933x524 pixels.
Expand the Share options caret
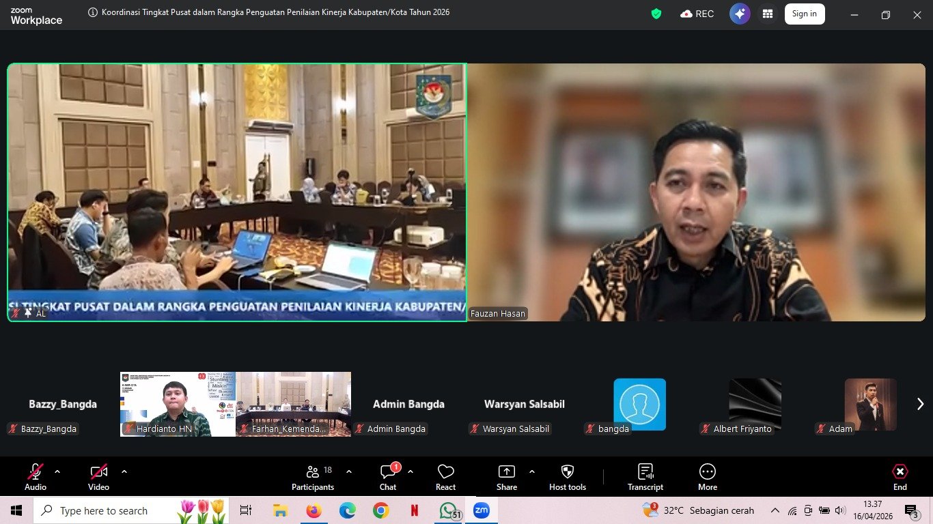[x=532, y=471]
